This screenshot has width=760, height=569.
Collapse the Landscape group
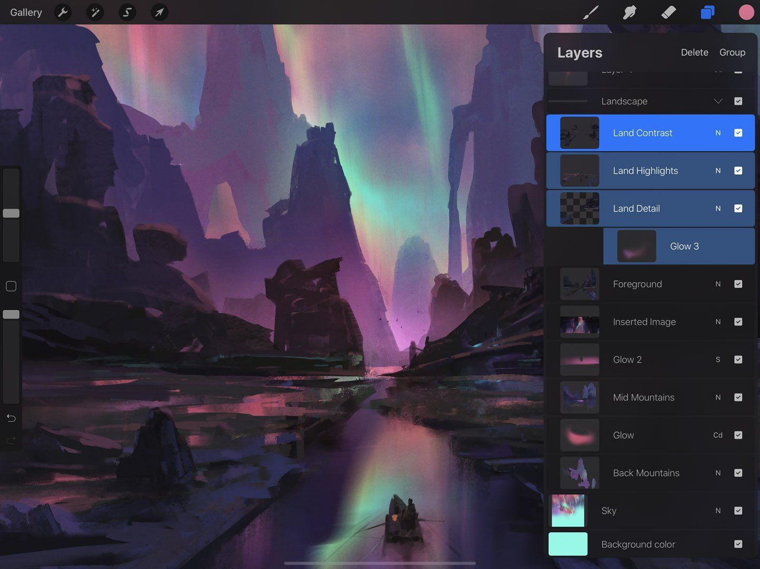point(718,101)
